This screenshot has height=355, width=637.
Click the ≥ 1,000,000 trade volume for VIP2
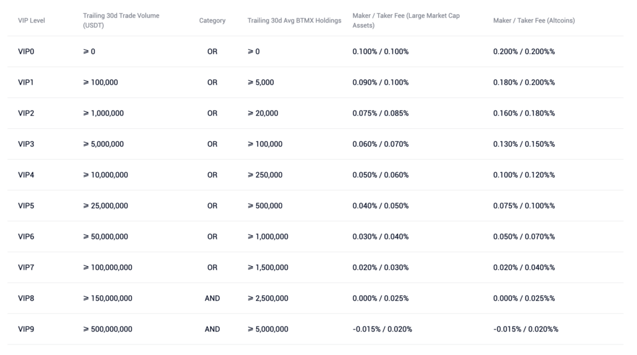pyautogui.click(x=103, y=113)
